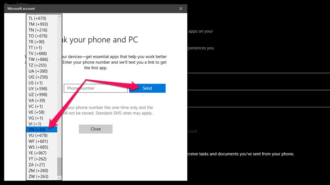Select TZ (+255) entry
Viewport: 330px width, 185px height.
click(42, 66)
